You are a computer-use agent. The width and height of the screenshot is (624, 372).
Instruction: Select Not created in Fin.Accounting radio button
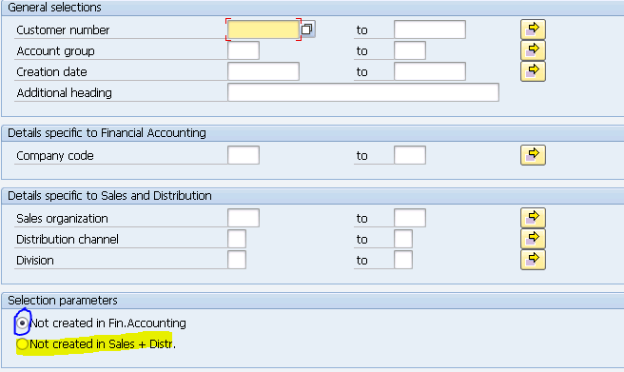[x=22, y=323]
